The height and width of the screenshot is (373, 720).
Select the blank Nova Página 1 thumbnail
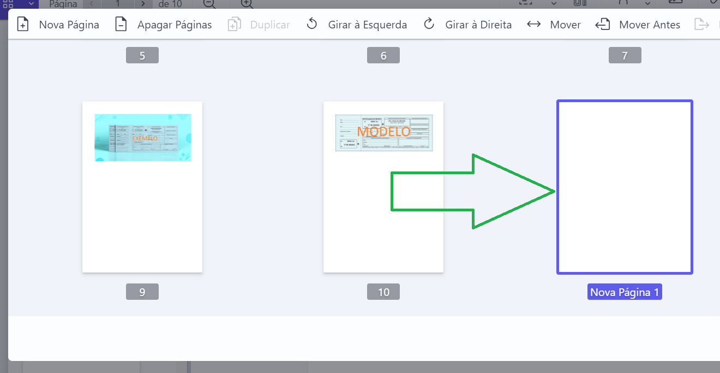pos(625,187)
